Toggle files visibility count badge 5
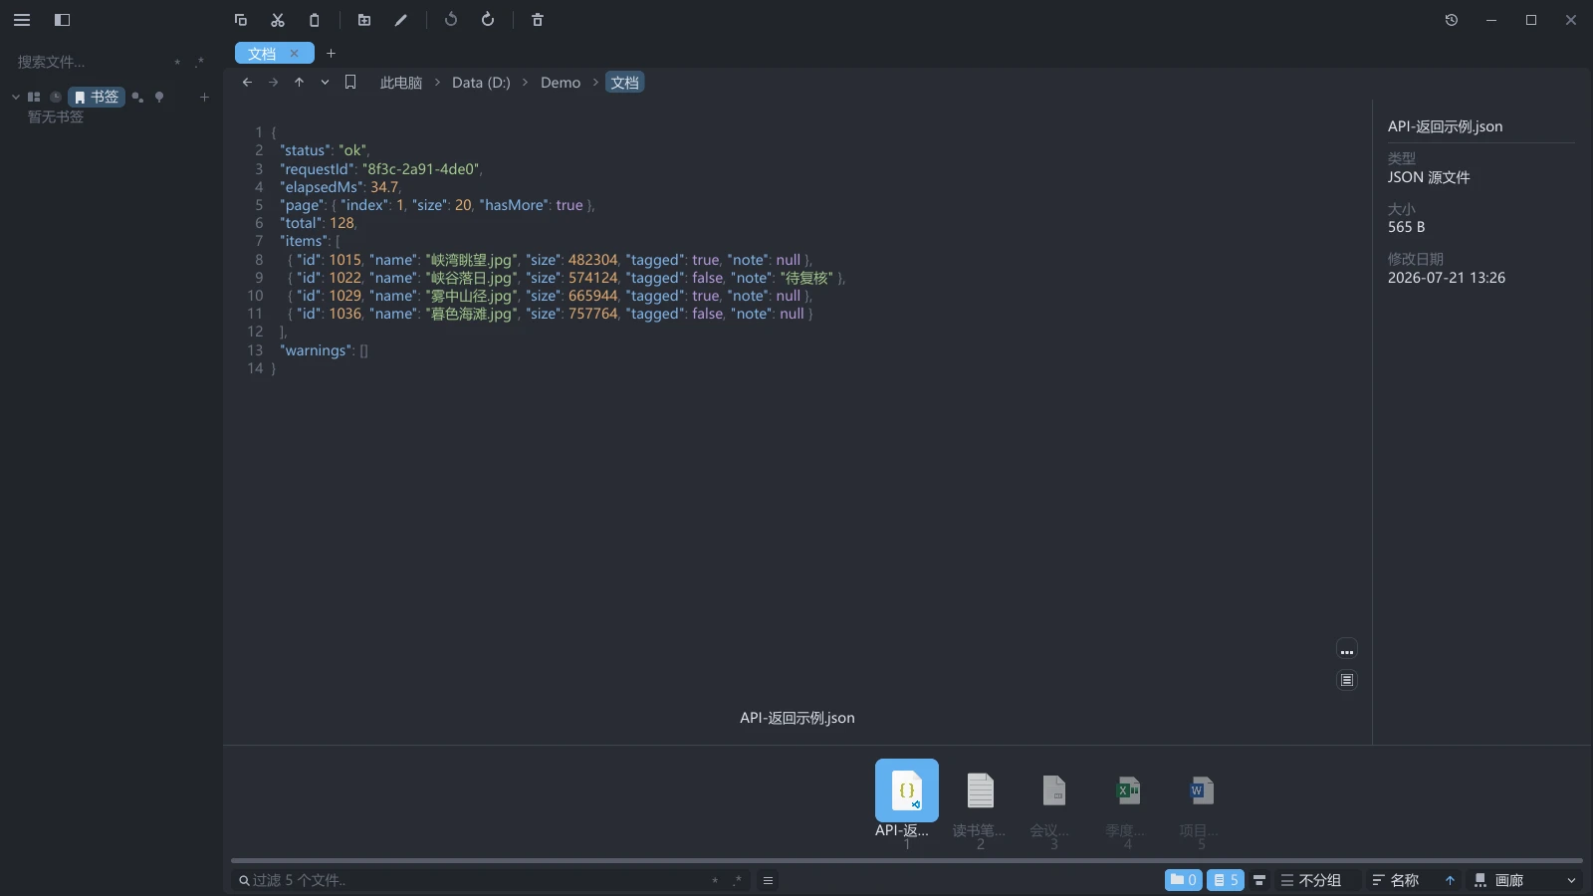 point(1226,880)
